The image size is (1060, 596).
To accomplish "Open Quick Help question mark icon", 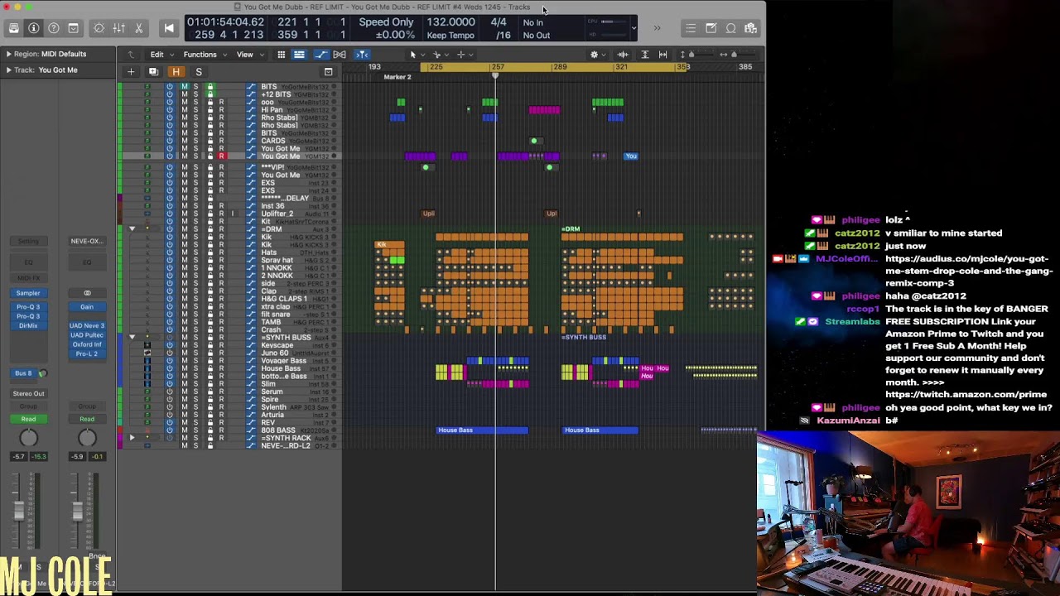I will pyautogui.click(x=54, y=28).
